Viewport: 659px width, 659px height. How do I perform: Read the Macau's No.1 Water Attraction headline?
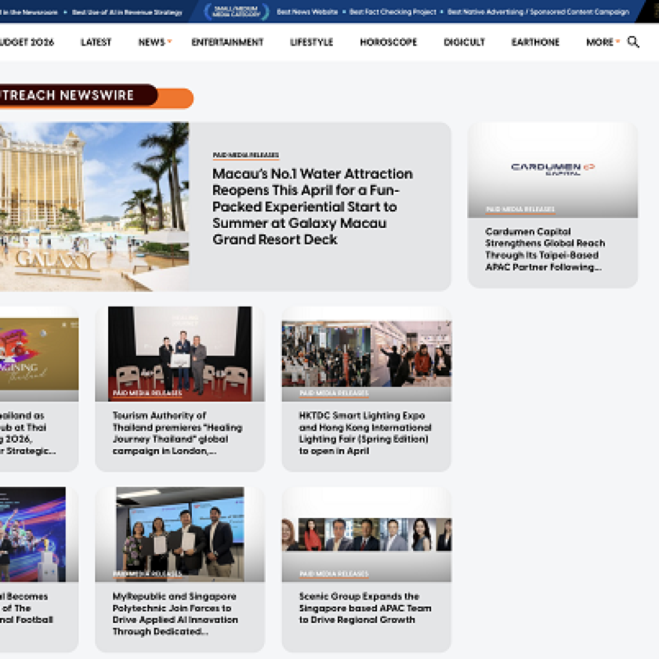click(312, 207)
